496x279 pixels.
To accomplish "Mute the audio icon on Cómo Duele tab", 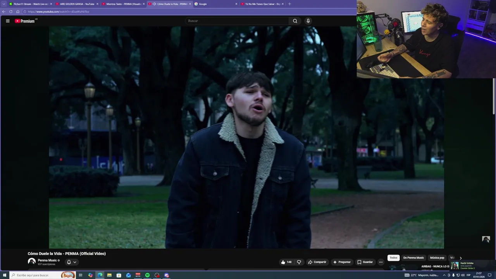I will click(x=154, y=4).
